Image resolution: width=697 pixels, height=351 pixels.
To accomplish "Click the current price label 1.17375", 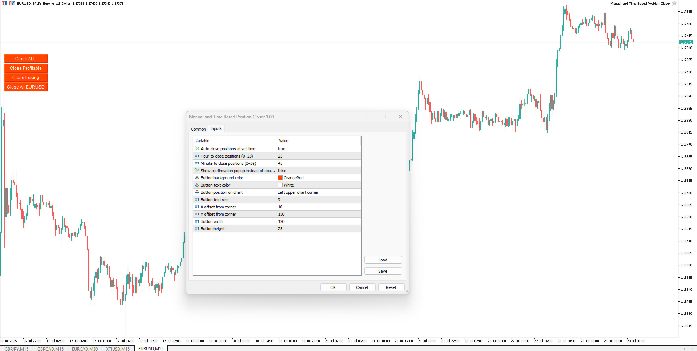I will 686,42.
